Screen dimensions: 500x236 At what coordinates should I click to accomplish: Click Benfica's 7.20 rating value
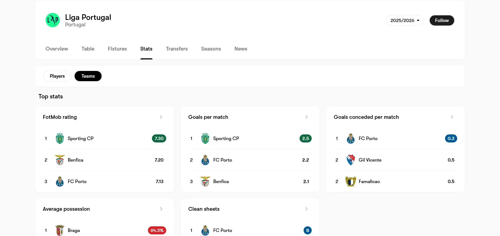pyautogui.click(x=159, y=160)
